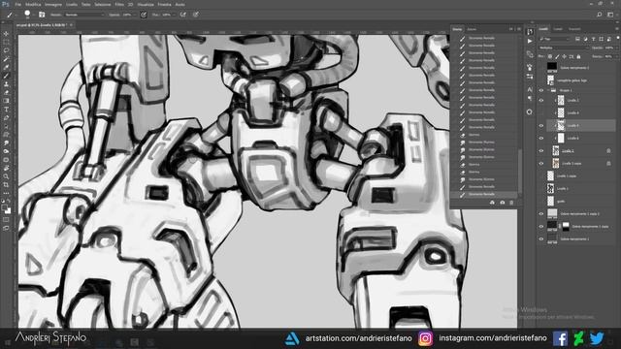621x349 pixels.
Task: Click the foreground color swatch
Action: [x=4, y=206]
